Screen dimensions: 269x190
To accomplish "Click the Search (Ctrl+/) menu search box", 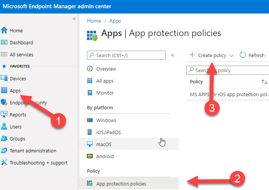I will [x=126, y=55].
